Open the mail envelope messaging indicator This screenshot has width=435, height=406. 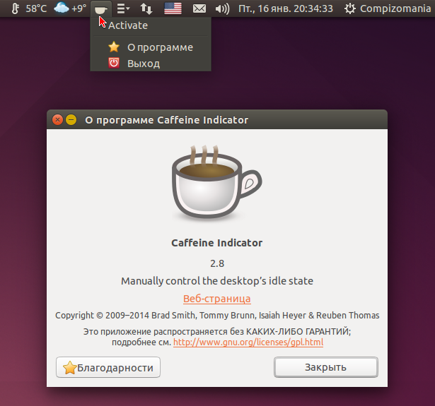pos(199,8)
